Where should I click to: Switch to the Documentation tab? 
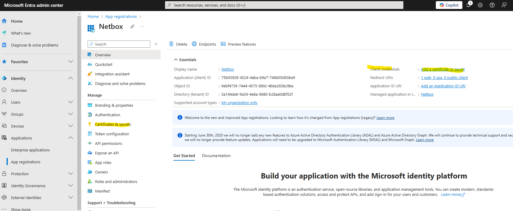click(x=216, y=156)
